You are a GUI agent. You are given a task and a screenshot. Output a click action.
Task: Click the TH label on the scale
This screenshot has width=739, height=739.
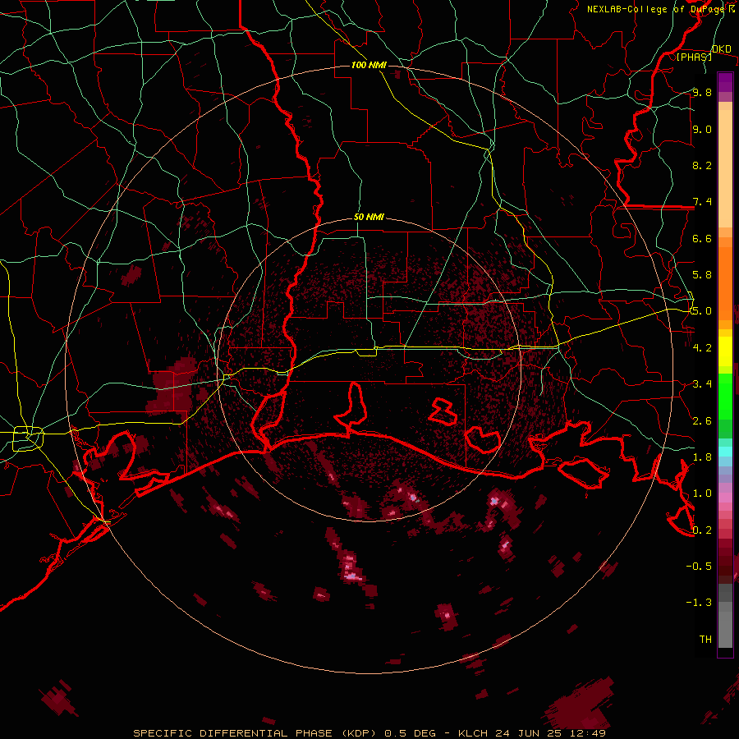(x=705, y=640)
